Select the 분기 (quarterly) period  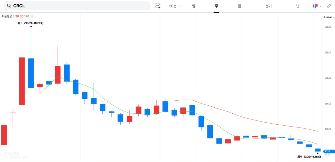coord(269,6)
